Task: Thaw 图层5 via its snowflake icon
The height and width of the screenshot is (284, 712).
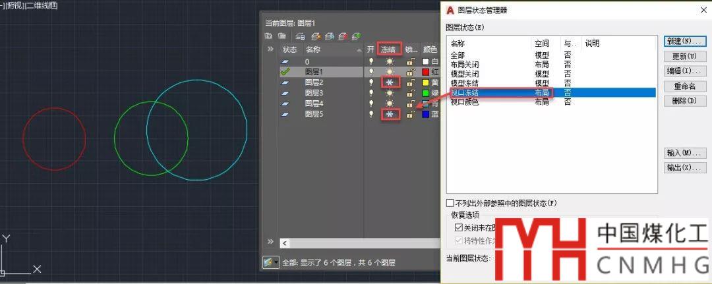Action: pyautogui.click(x=390, y=115)
